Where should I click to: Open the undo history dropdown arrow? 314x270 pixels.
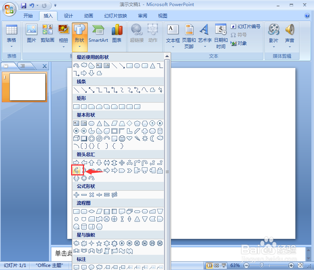pyautogui.click(x=37, y=6)
